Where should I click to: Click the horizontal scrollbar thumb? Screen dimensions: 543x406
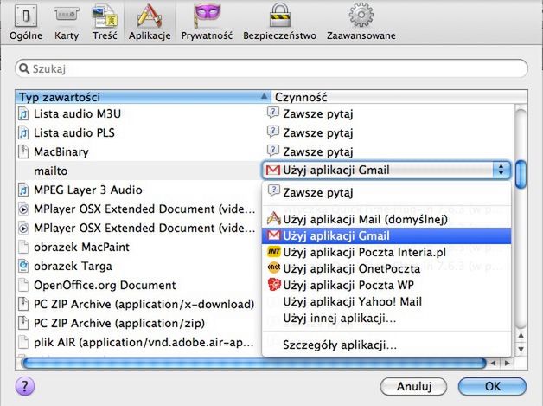tap(254, 364)
